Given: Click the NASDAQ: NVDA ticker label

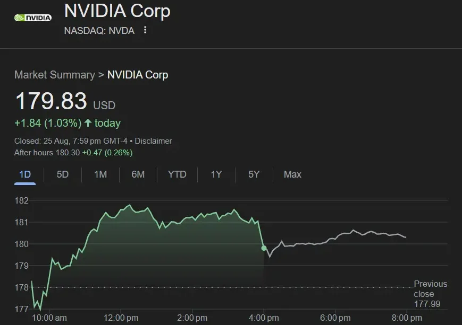Looking at the screenshot, I should click(x=99, y=30).
